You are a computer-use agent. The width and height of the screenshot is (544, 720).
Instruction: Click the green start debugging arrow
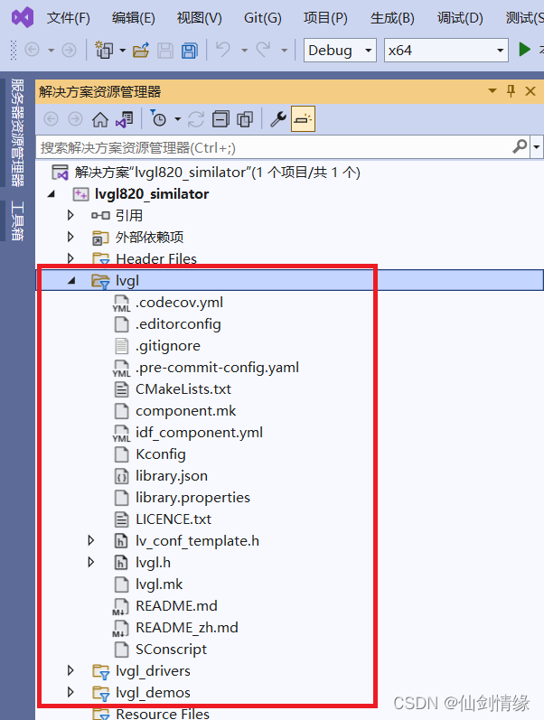click(524, 49)
